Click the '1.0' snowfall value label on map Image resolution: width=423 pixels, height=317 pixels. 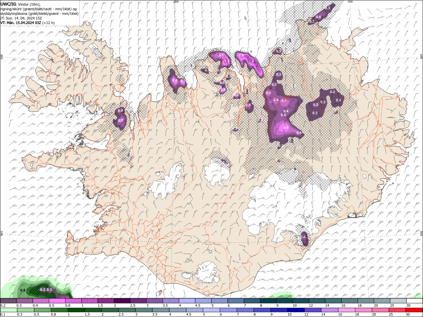(241, 55)
